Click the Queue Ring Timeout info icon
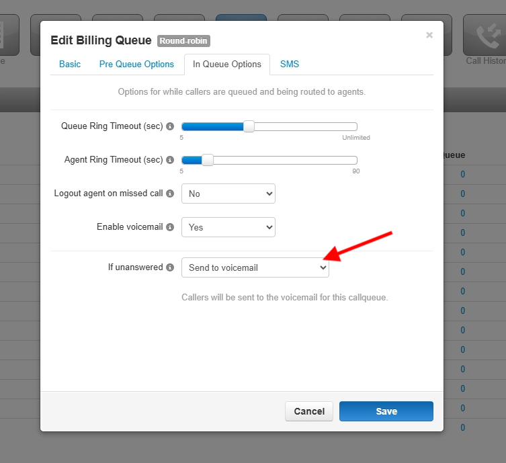 click(170, 126)
